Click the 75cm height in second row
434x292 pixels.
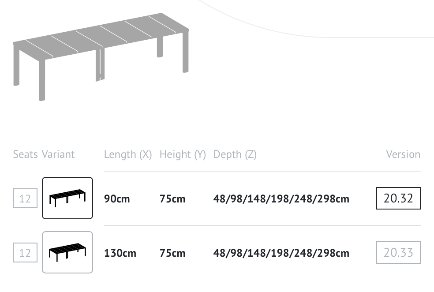[x=172, y=253]
